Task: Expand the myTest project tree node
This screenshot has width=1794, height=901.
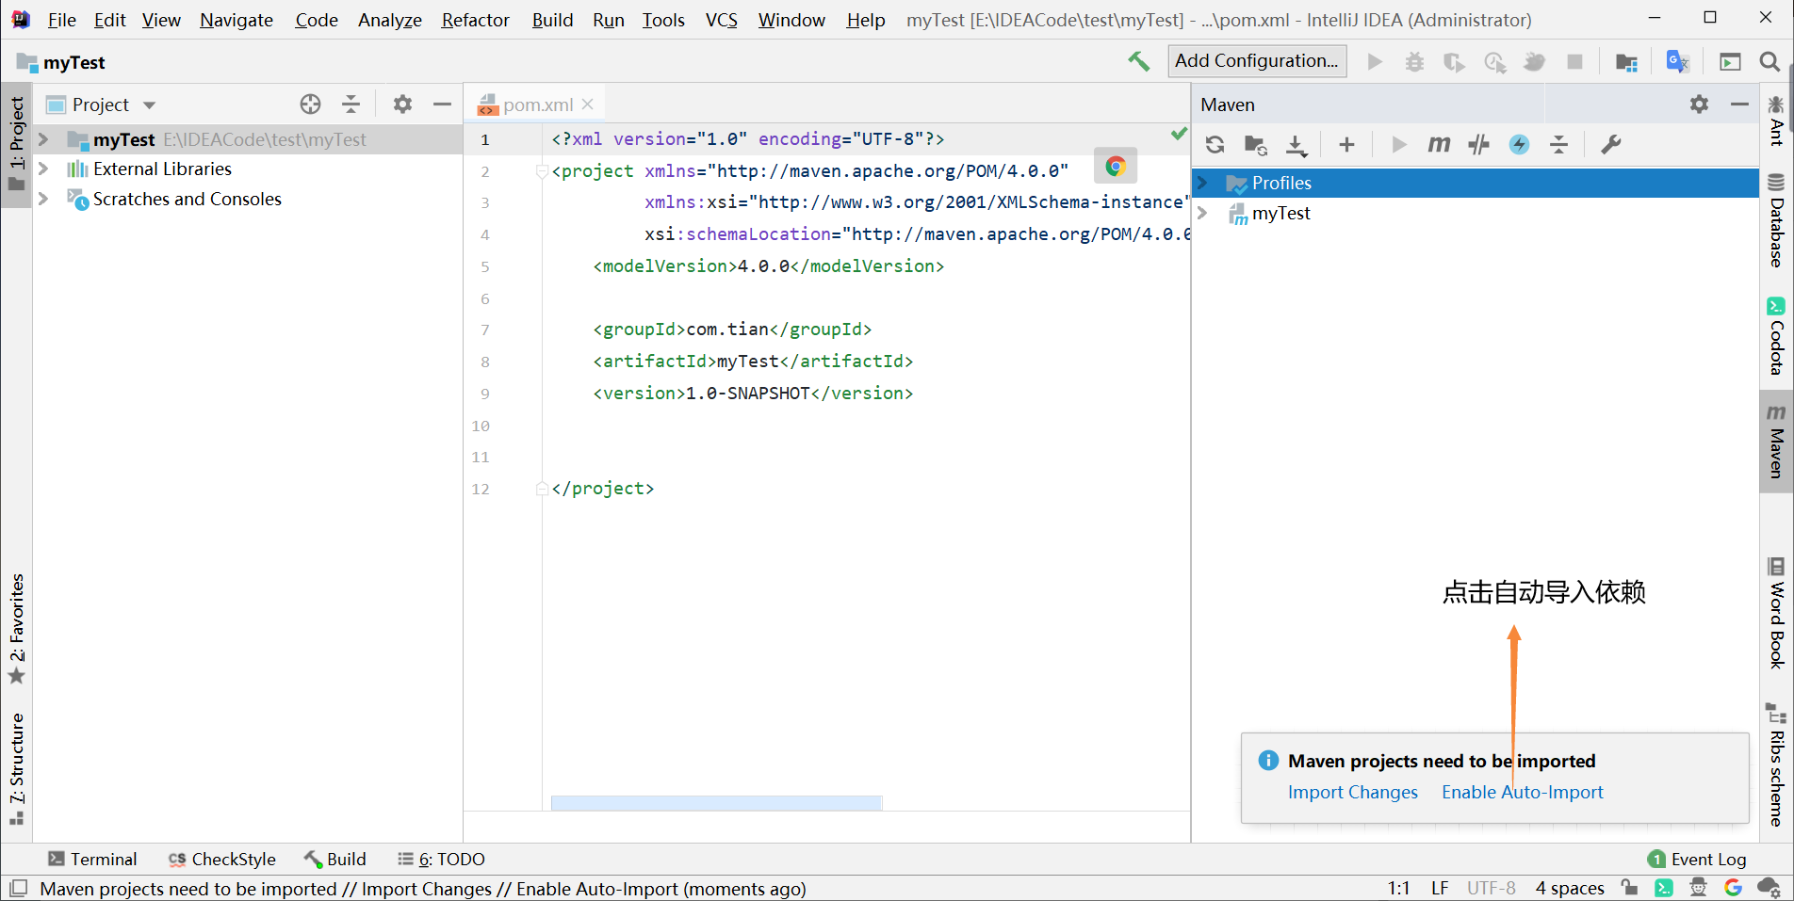Action: point(43,139)
